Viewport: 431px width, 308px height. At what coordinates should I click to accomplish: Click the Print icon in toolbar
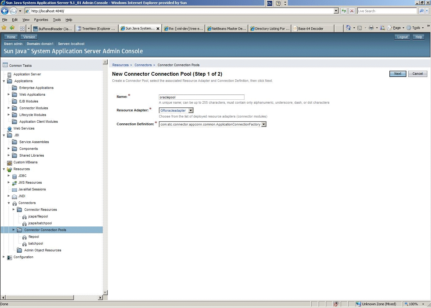point(371,28)
